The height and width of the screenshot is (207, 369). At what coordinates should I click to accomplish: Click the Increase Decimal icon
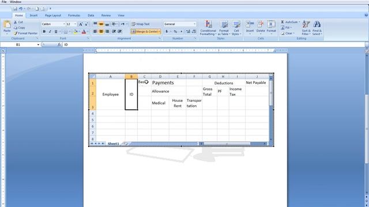click(x=188, y=32)
